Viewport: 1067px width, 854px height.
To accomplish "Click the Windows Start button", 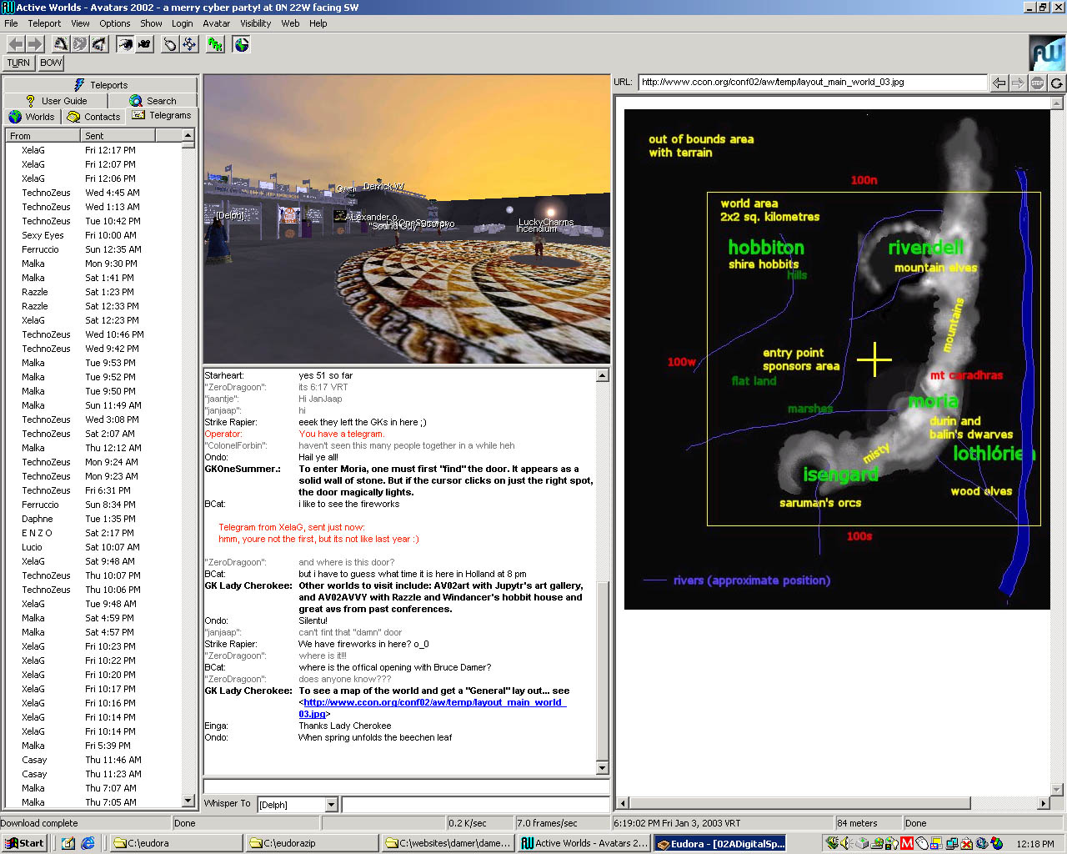I will [x=23, y=843].
